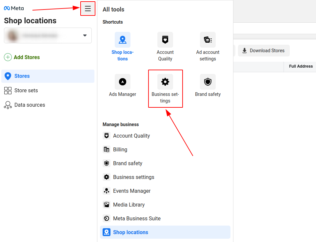Click the Store sets grid icon

click(x=8, y=91)
